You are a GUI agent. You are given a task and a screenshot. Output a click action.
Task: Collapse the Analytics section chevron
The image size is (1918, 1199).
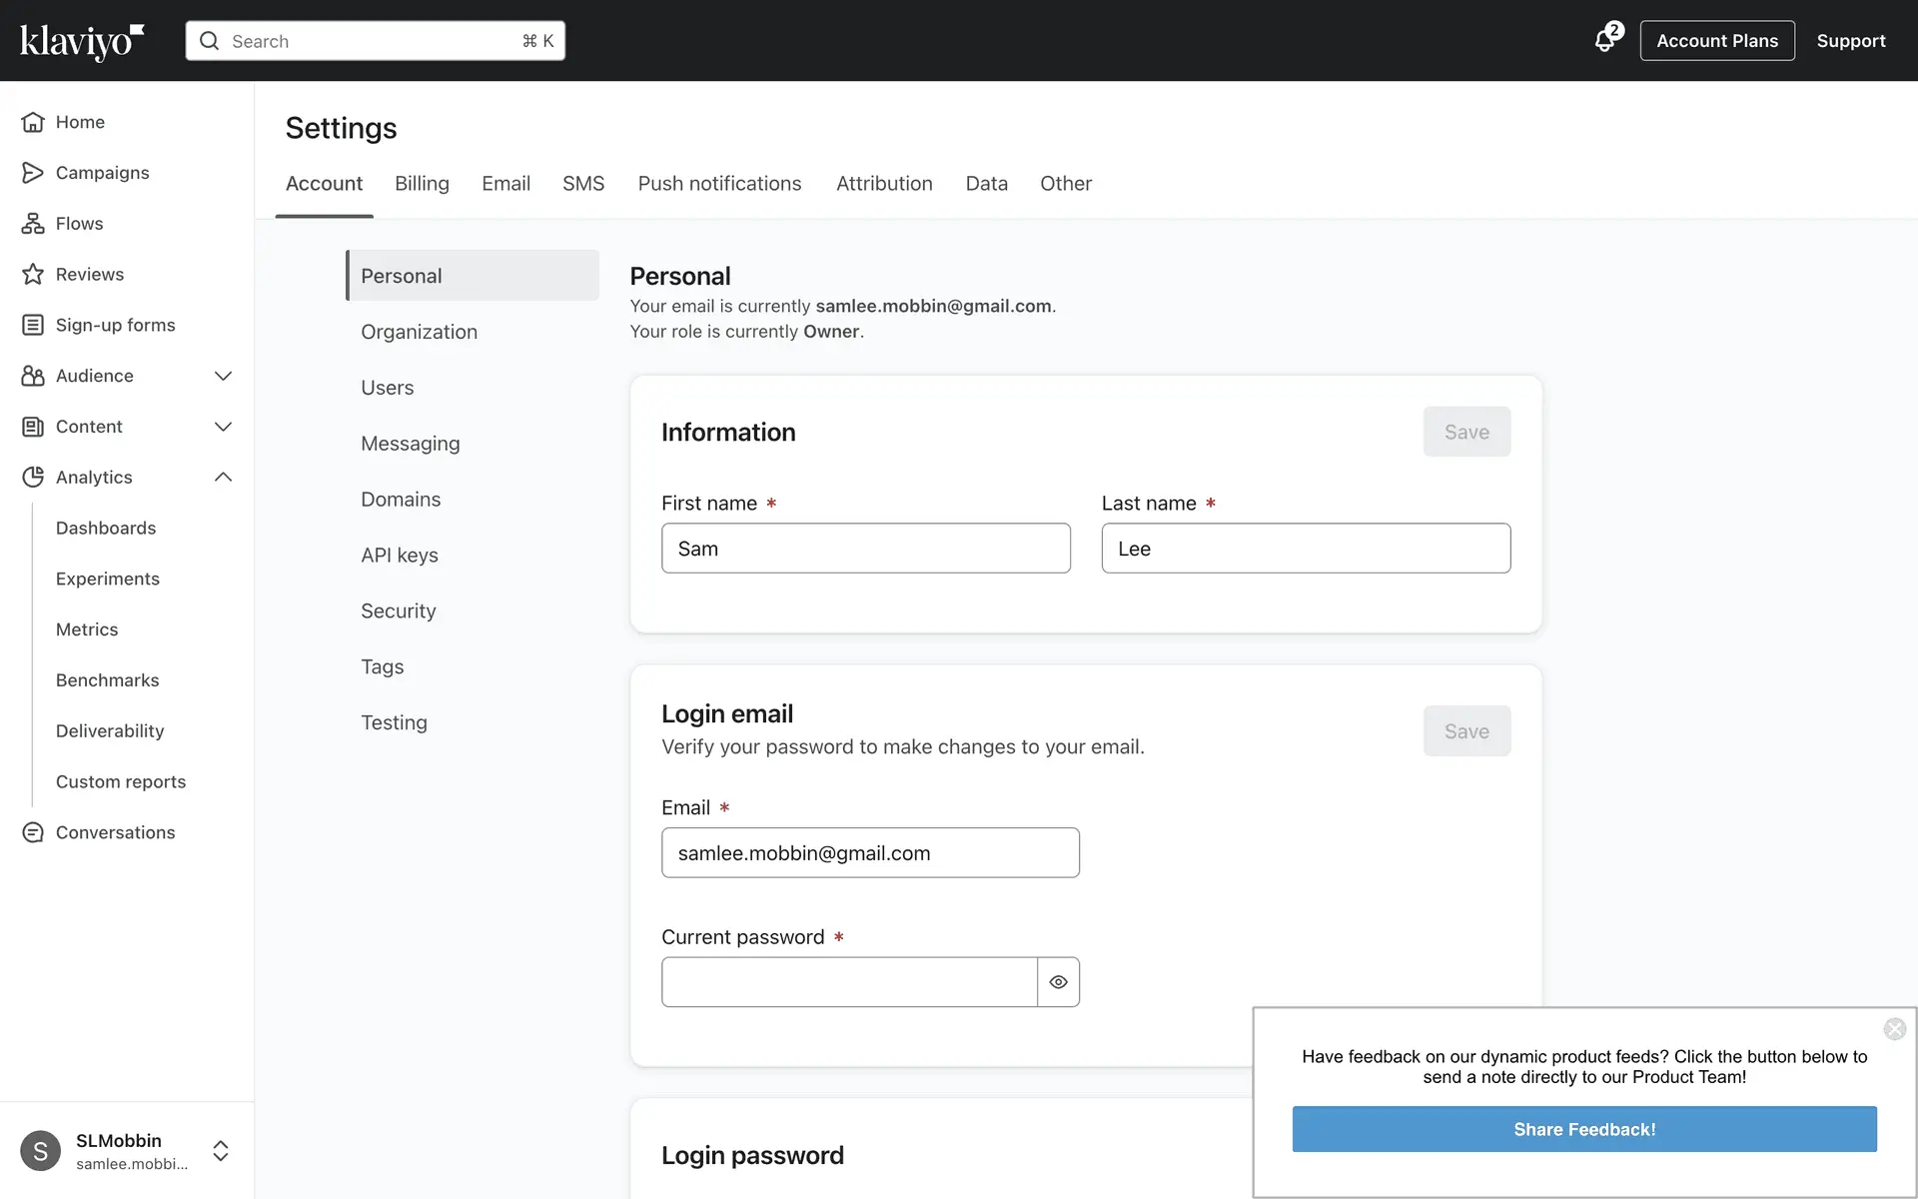pos(223,478)
